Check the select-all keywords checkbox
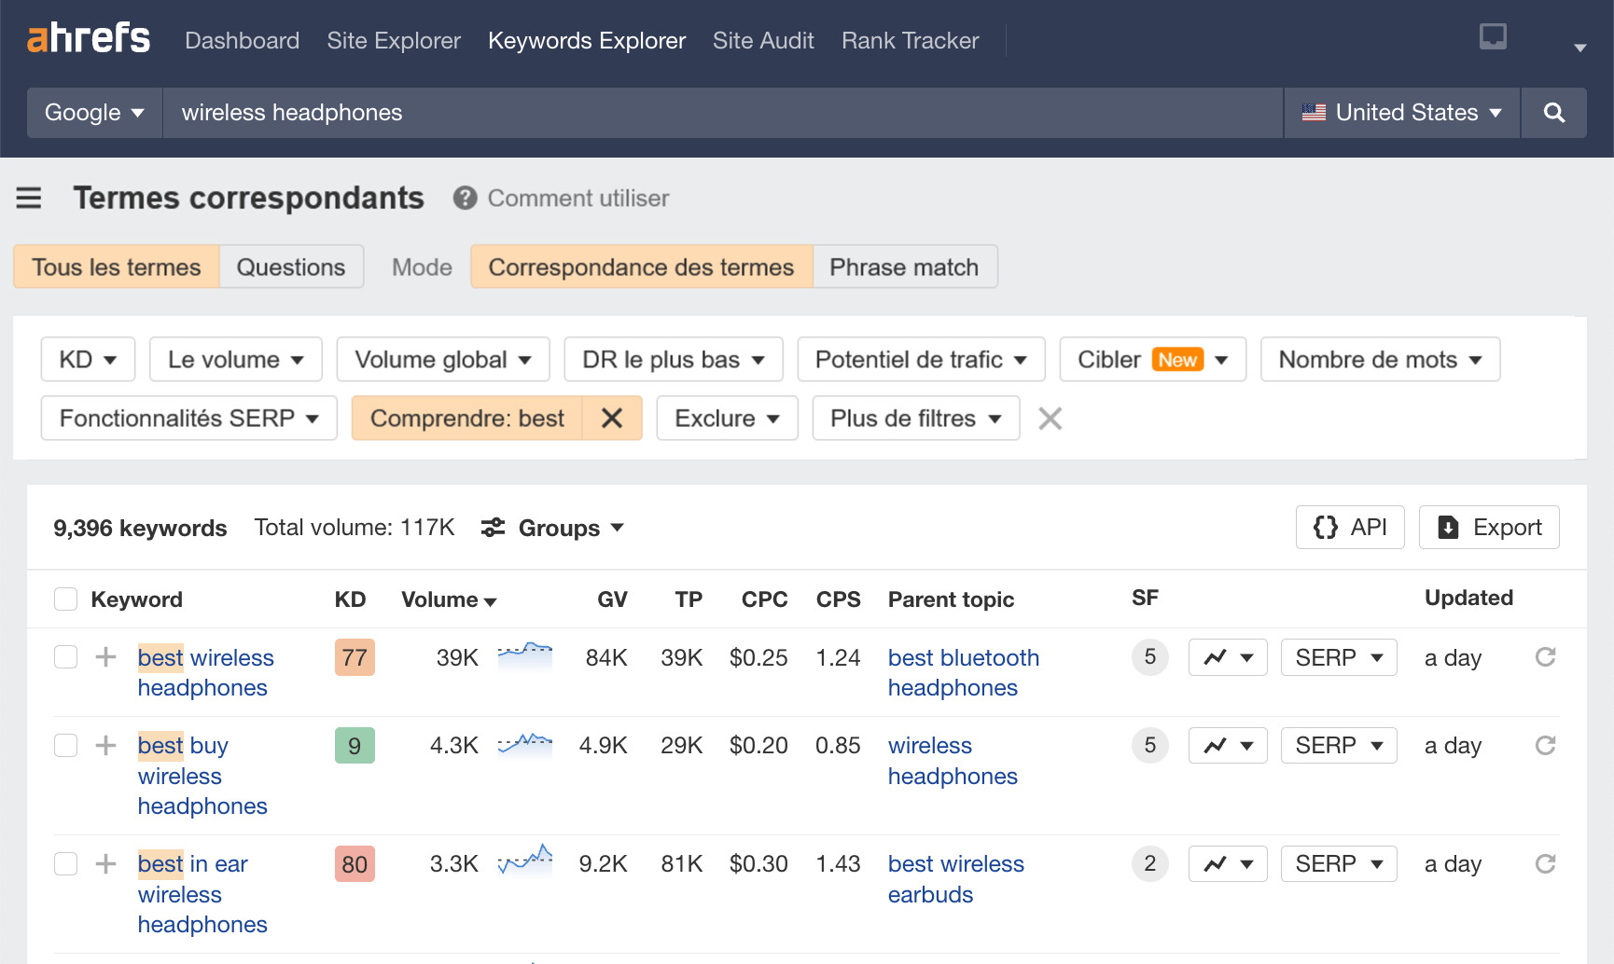Viewport: 1614px width, 964px height. (x=65, y=599)
